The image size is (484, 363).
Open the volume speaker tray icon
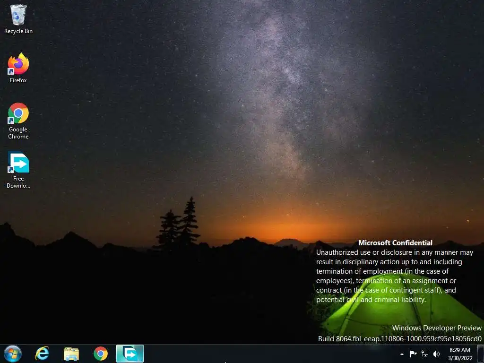click(x=436, y=354)
